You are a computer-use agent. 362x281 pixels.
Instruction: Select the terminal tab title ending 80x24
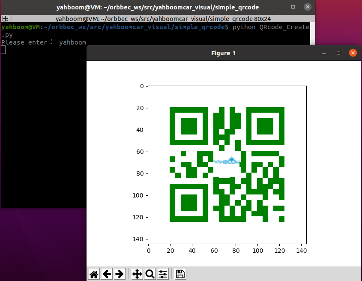click(x=163, y=19)
